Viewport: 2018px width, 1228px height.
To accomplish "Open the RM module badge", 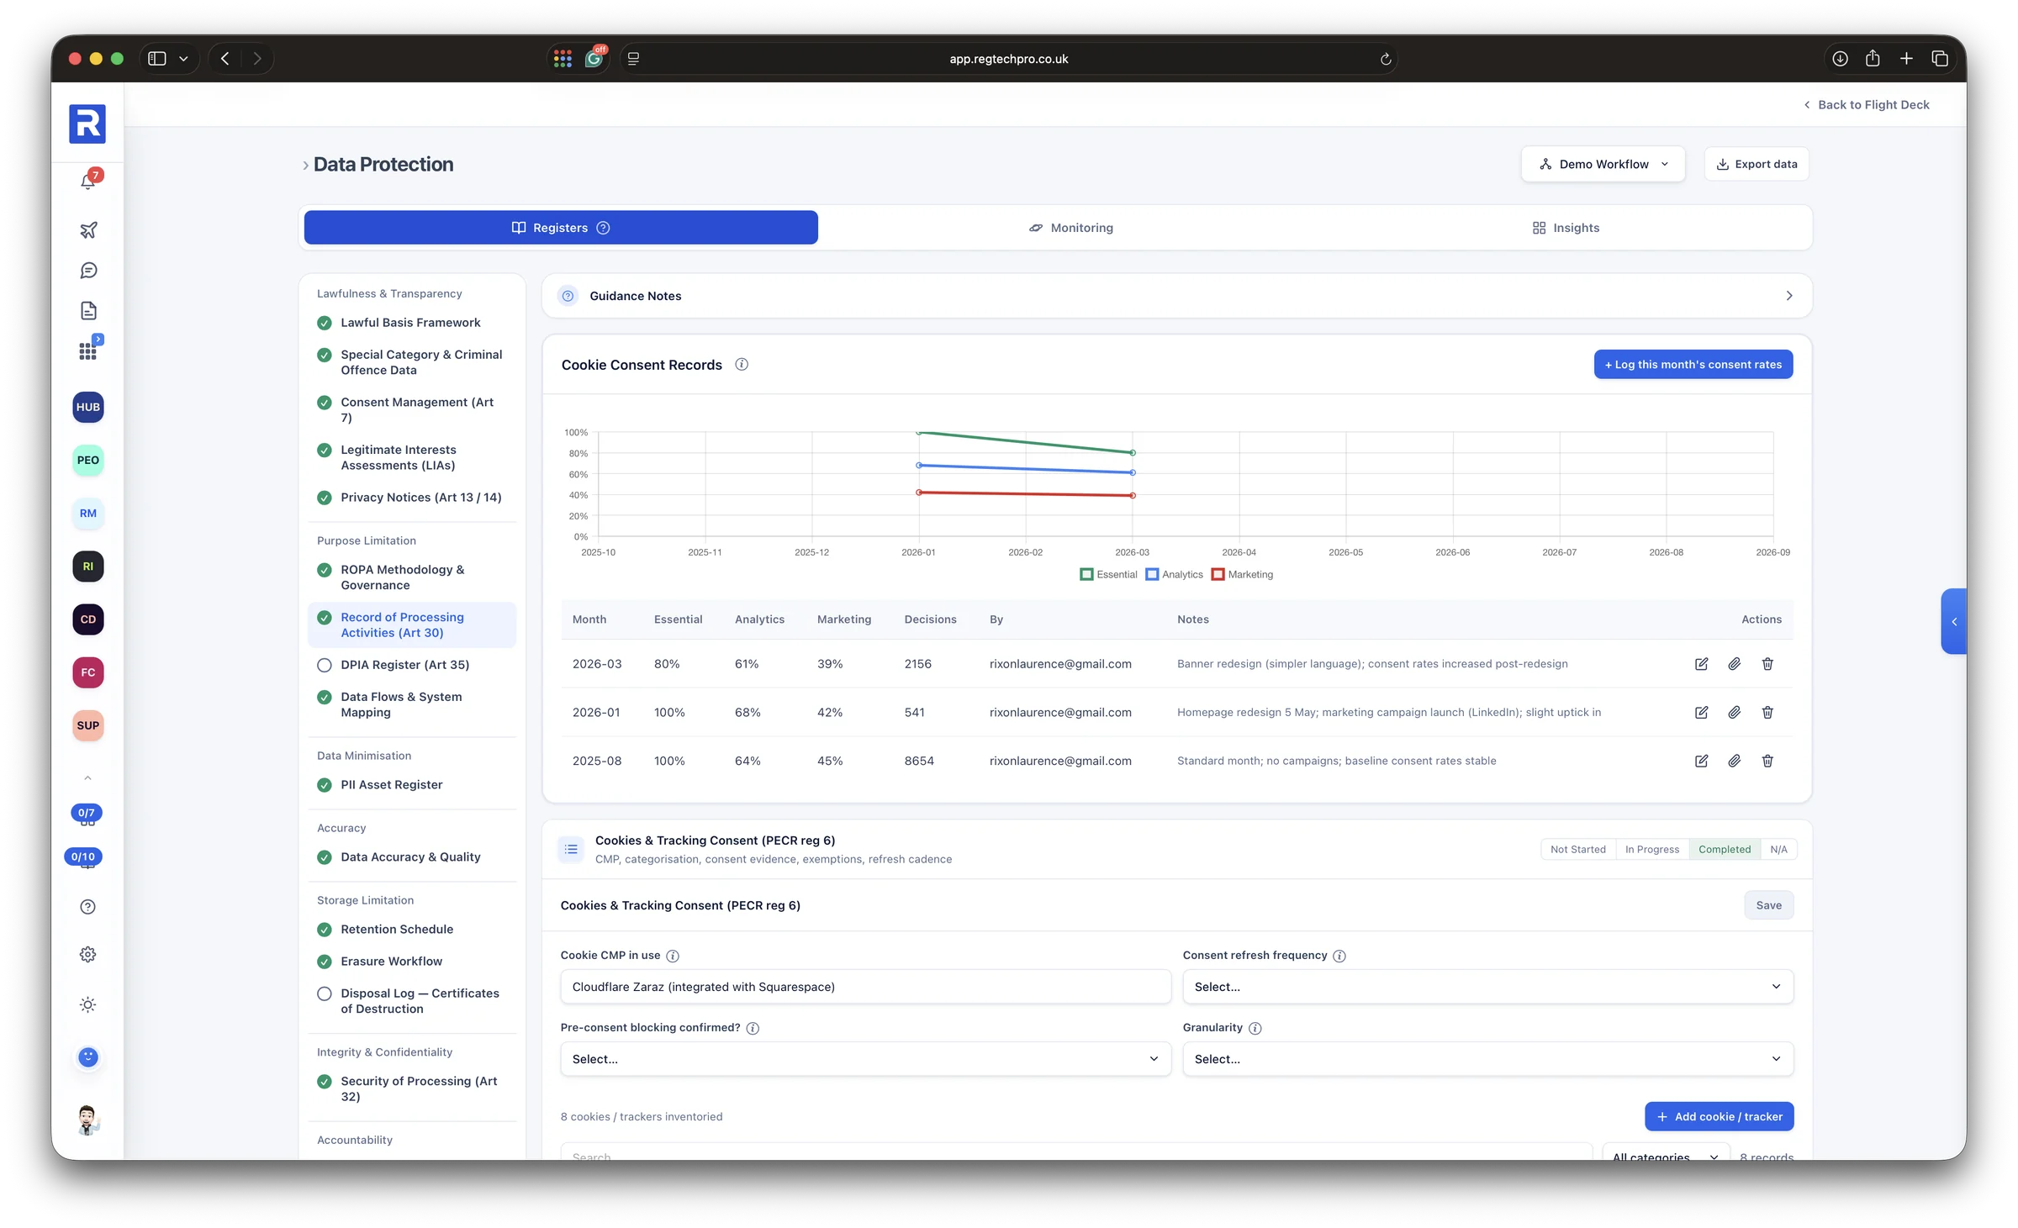I will (88, 513).
